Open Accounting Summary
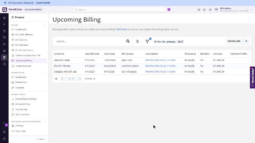This screenshot has height=143, width=255. (26, 99)
